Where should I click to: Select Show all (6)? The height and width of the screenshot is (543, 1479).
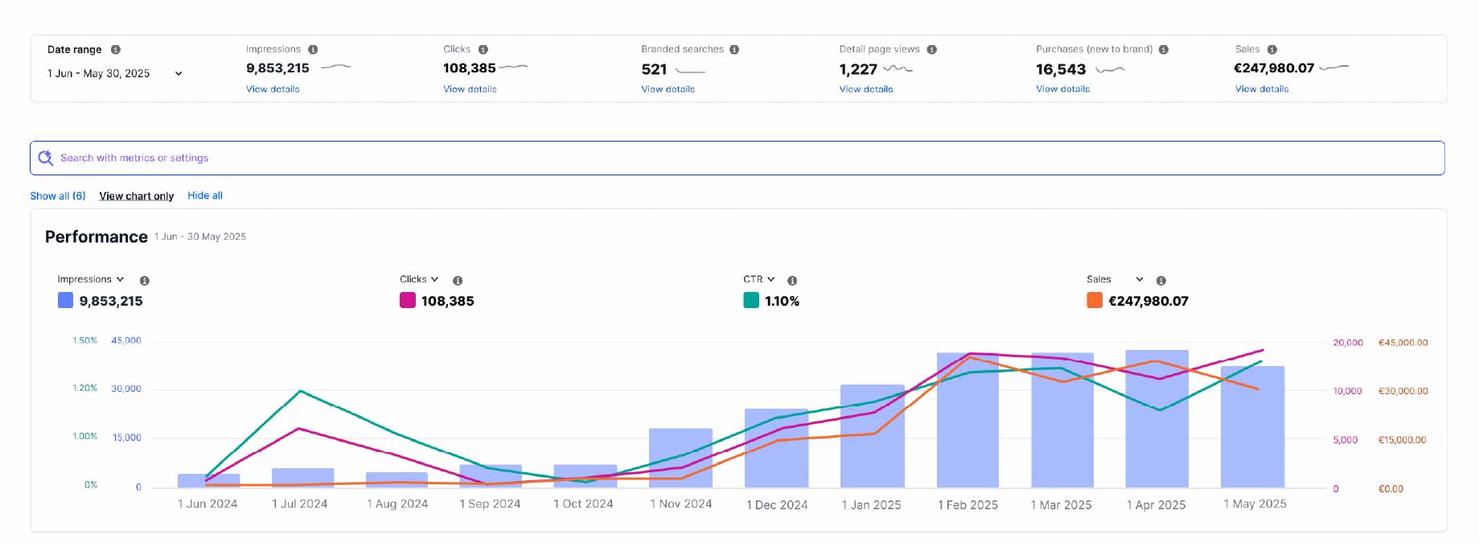58,195
